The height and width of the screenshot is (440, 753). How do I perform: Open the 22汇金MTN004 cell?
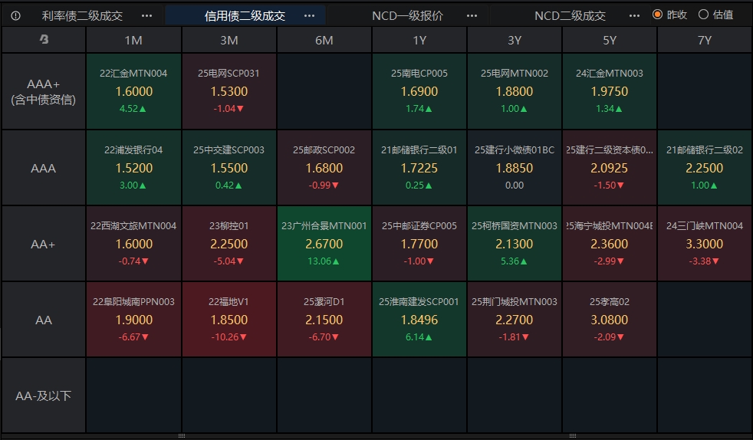point(133,91)
